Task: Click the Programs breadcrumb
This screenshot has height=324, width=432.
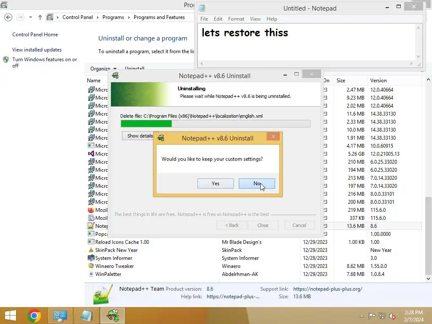Action: 113,17
